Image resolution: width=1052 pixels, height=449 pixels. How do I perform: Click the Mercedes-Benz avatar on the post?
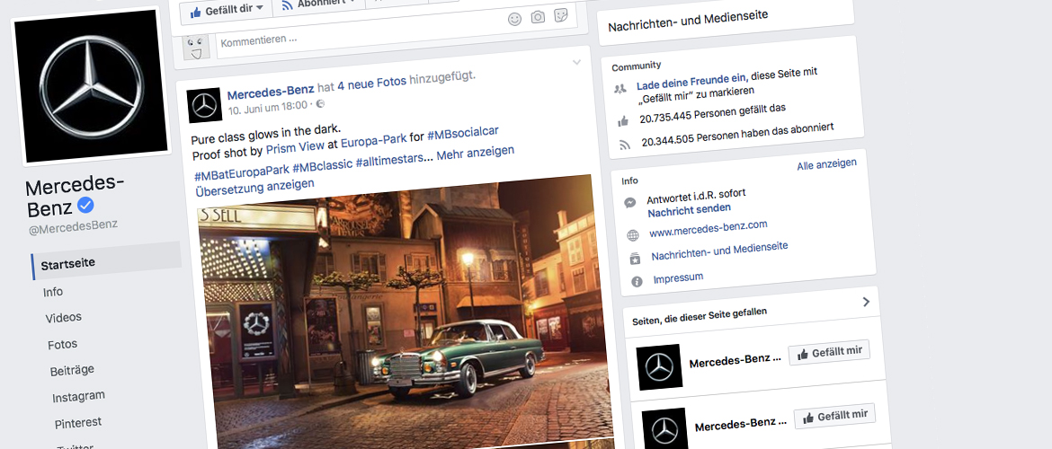(x=205, y=105)
